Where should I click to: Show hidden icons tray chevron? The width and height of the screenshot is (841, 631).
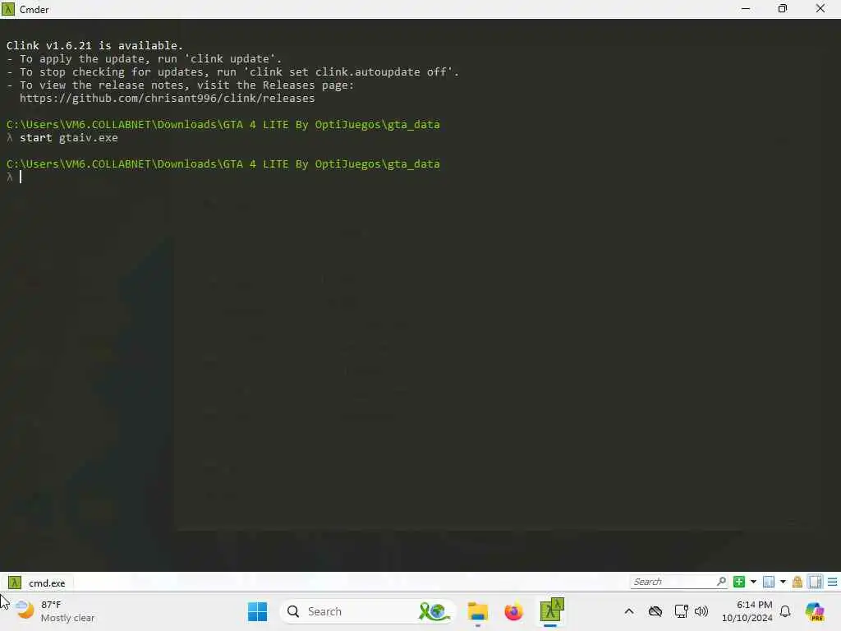[629, 611]
